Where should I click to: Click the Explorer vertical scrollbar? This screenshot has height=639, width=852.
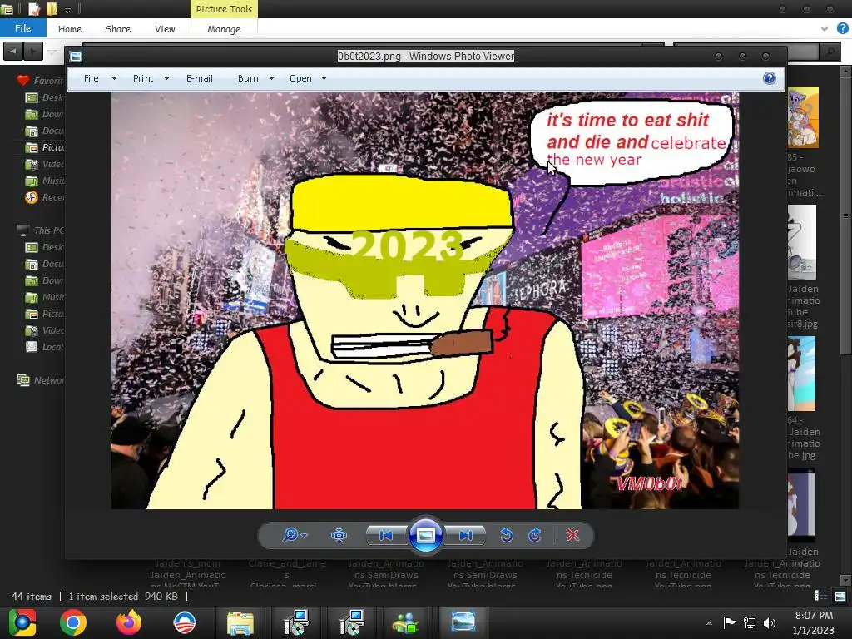[x=845, y=215]
